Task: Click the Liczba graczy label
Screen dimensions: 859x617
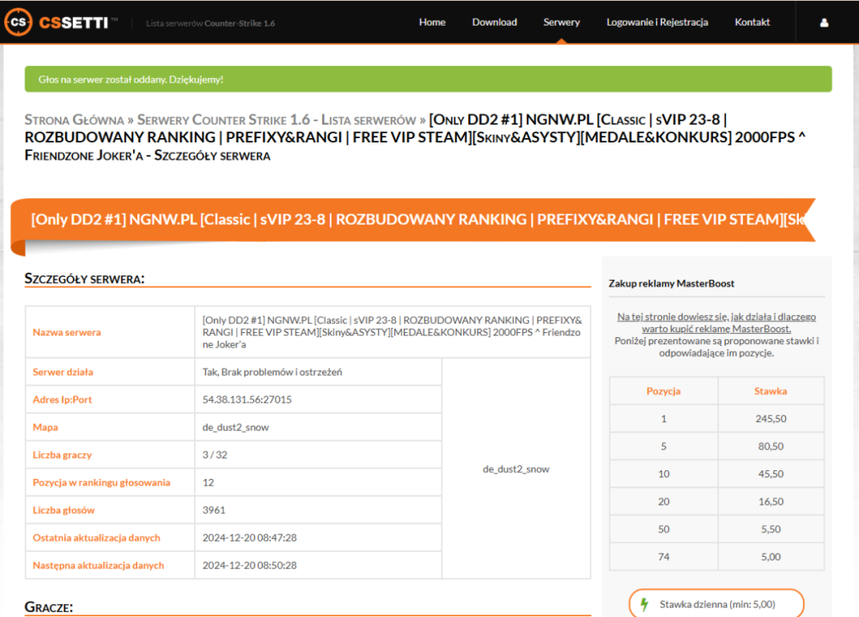Action: point(63,455)
